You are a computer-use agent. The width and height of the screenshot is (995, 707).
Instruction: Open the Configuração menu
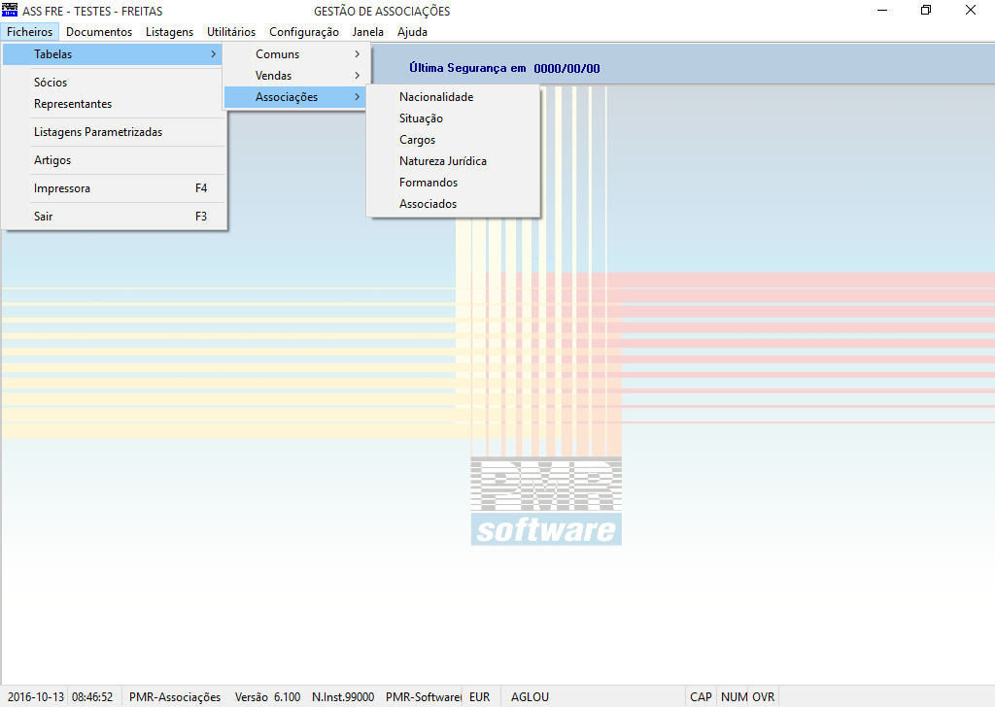pyautogui.click(x=304, y=32)
